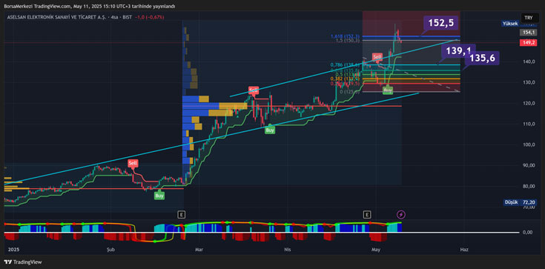Select the February Buy signal label
The image size is (545, 269).
click(x=159, y=196)
